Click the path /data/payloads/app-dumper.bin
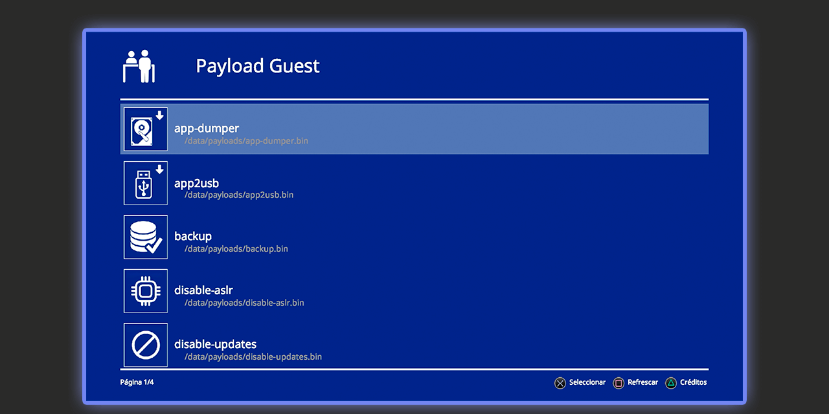The width and height of the screenshot is (829, 414). click(x=246, y=140)
